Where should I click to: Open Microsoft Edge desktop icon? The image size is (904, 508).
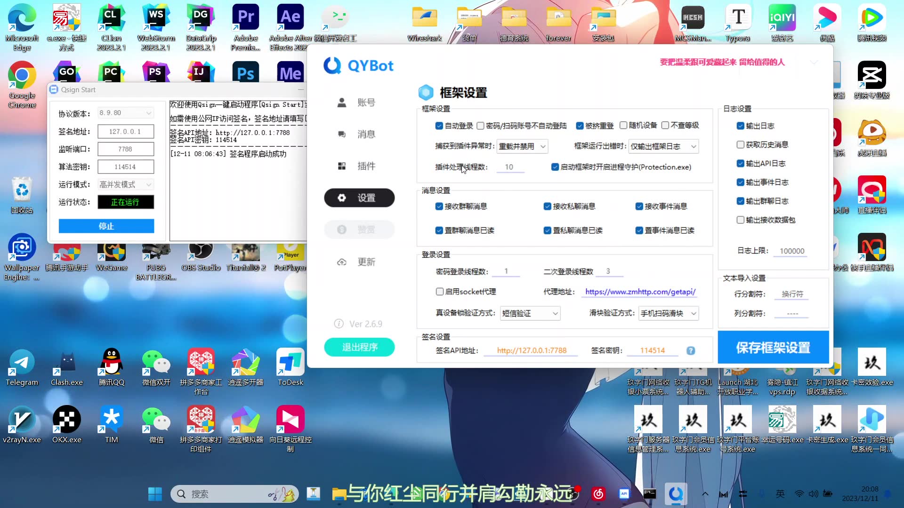click(x=22, y=27)
